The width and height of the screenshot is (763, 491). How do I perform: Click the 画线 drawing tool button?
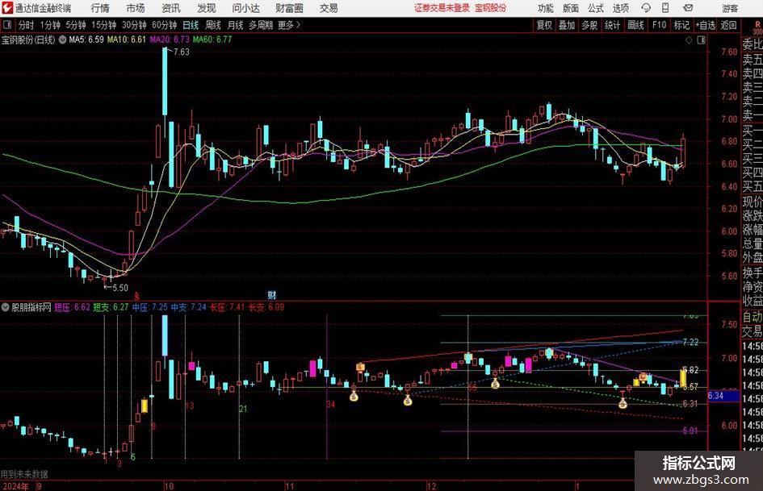click(635, 25)
